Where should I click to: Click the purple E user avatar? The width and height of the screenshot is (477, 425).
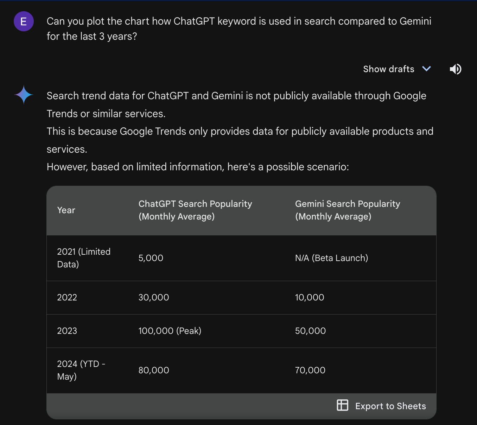24,21
